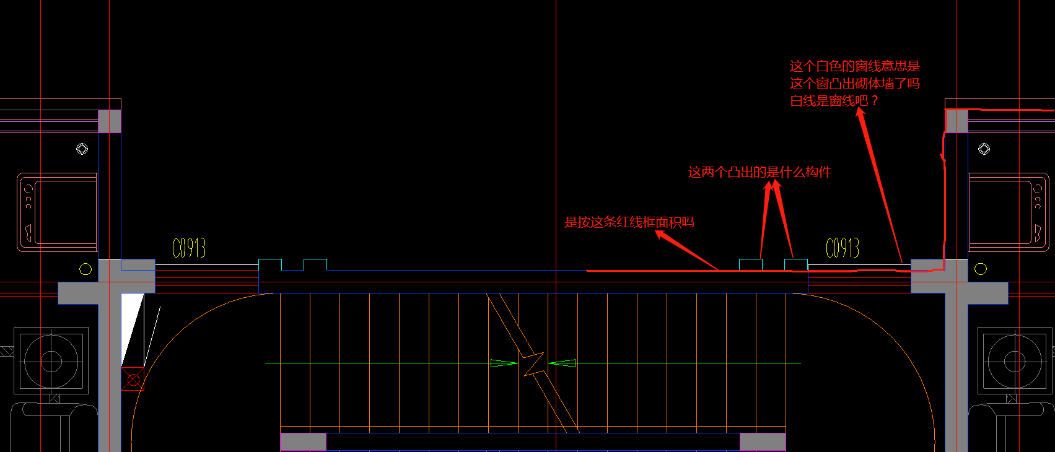
Task: Select the gray column at upper right
Action: [x=957, y=121]
